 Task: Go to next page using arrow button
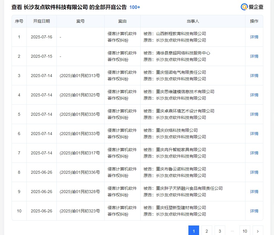(258, 231)
